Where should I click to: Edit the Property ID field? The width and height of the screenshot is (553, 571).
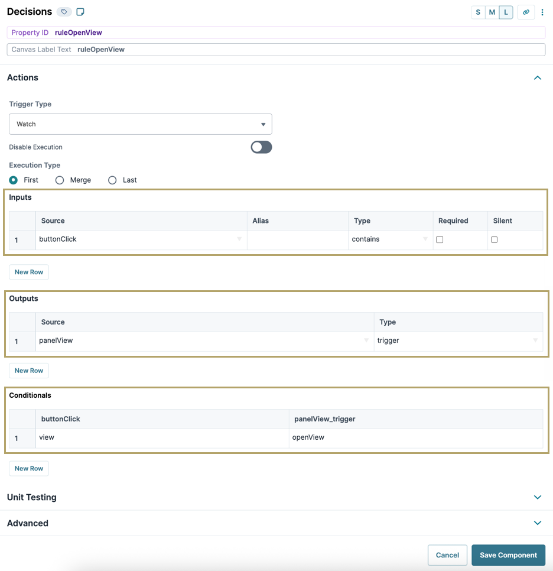coord(276,33)
